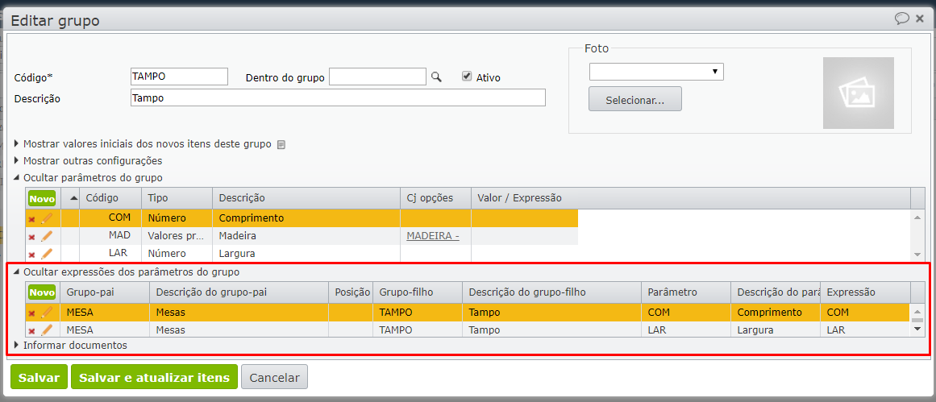Click Descrição do grupo-pai column header
936x402 pixels.
[x=239, y=292]
